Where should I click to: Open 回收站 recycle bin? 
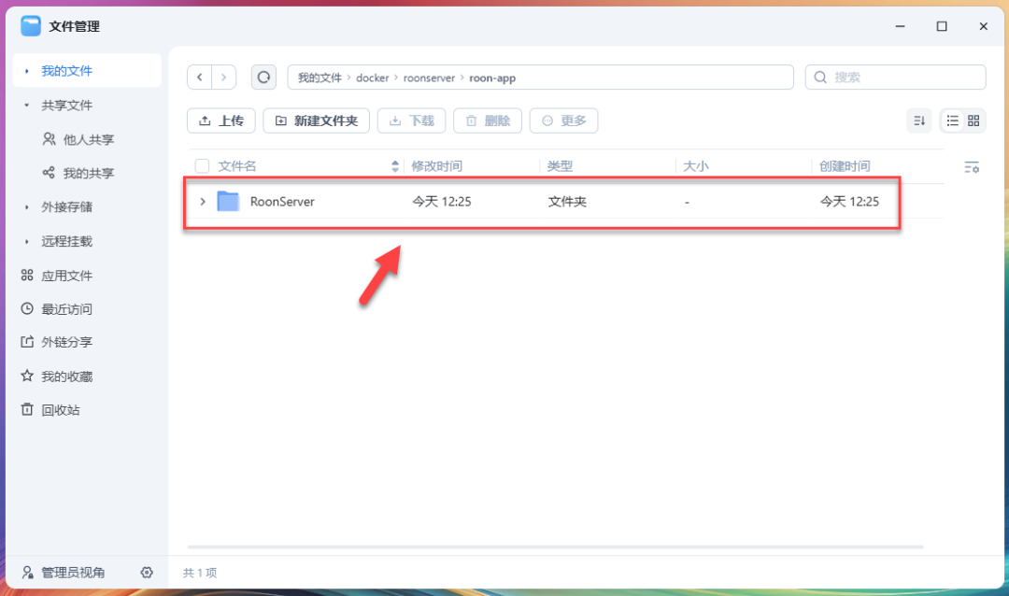(50, 409)
